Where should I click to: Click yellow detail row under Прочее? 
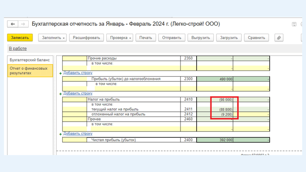[135, 129]
